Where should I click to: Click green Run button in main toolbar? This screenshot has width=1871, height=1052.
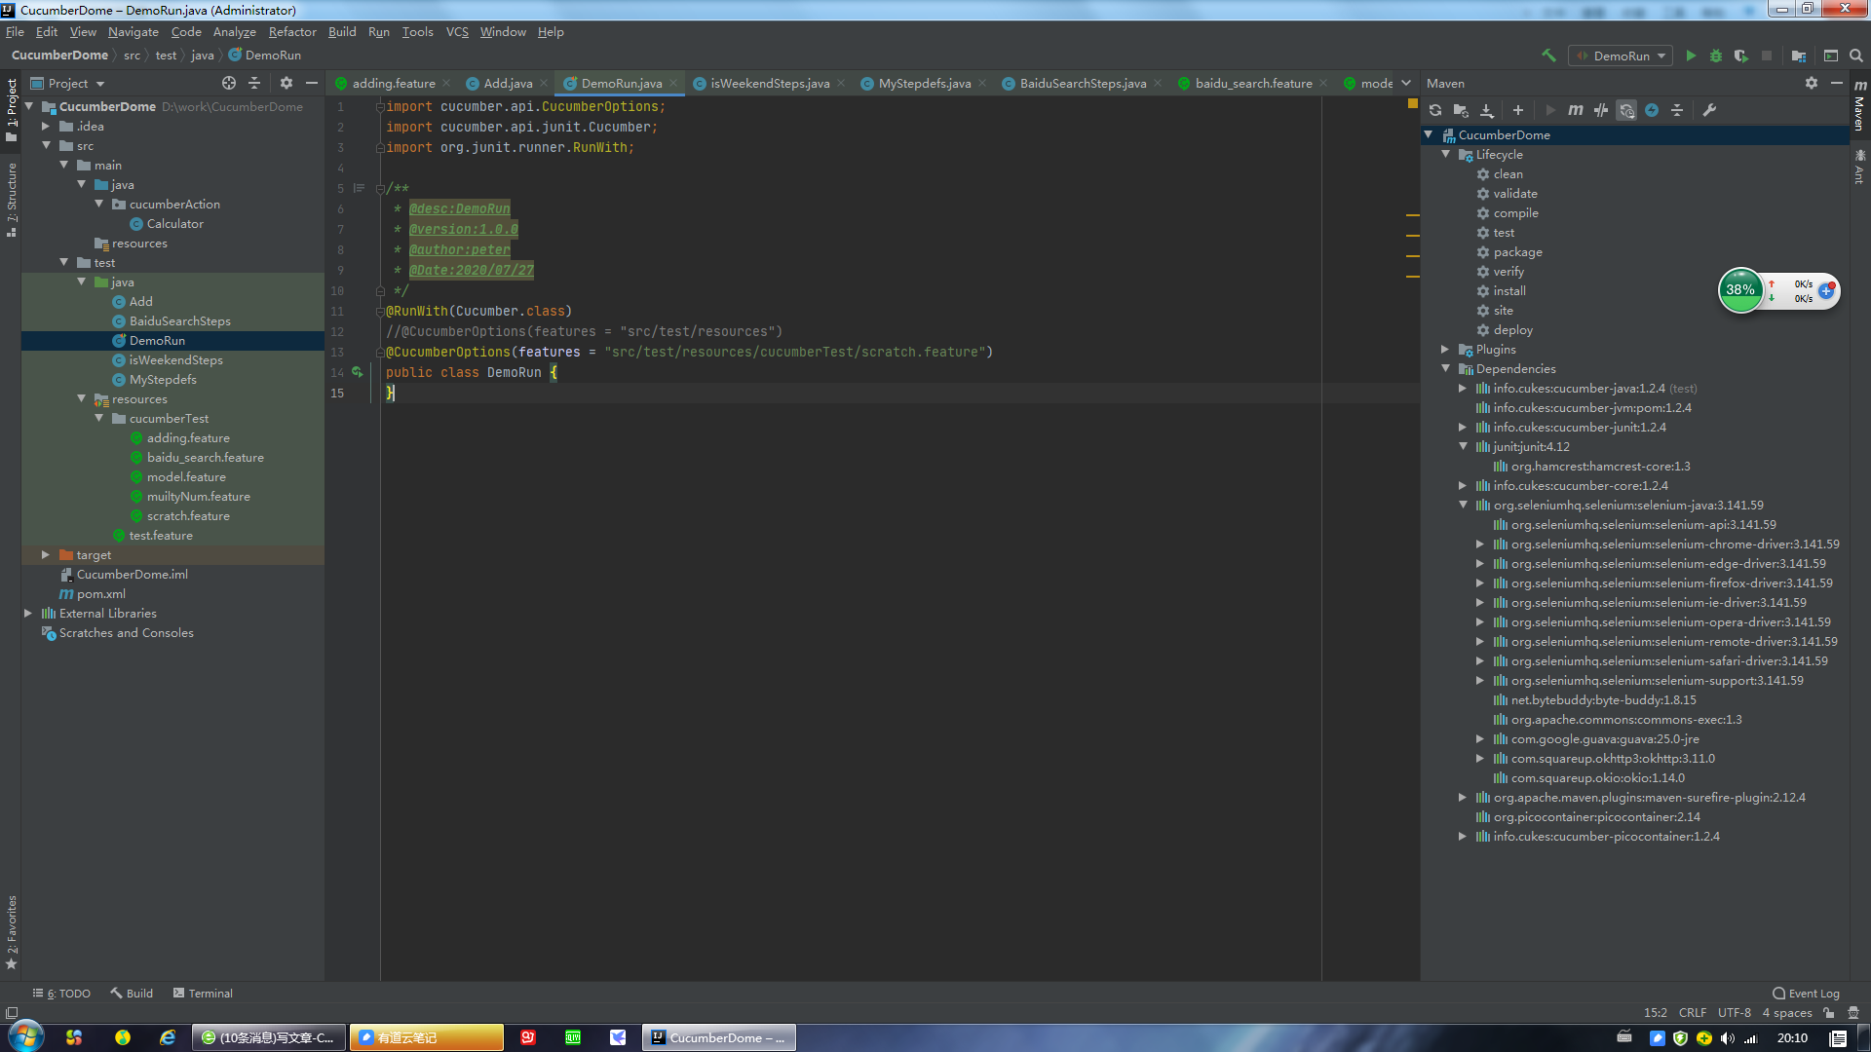point(1691,56)
